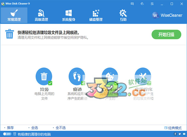This screenshot has width=187, height=137.
Task: Select the 推荐 option
Action: [x=10, y=128]
